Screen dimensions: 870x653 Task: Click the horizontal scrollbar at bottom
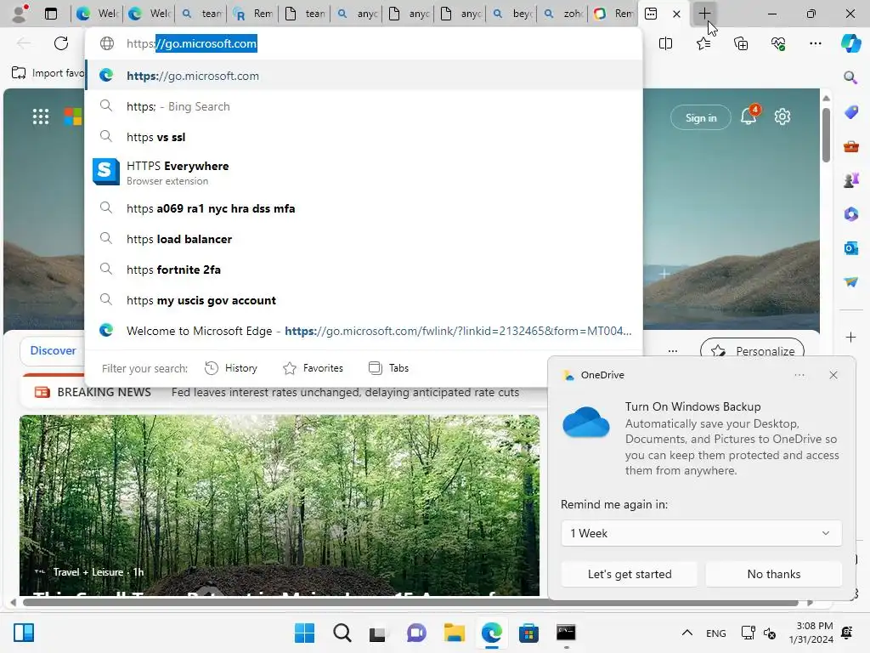410,602
